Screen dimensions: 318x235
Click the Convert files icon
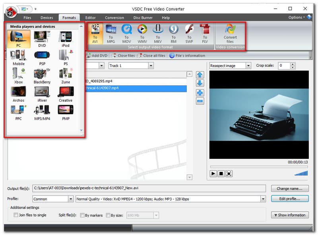230,33
